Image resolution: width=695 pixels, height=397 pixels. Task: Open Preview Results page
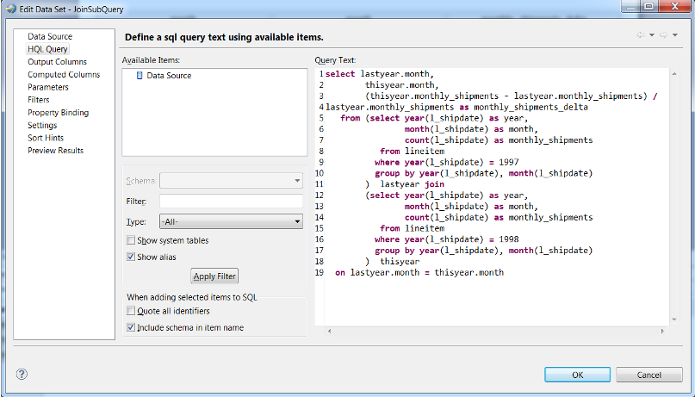pyautogui.click(x=55, y=151)
